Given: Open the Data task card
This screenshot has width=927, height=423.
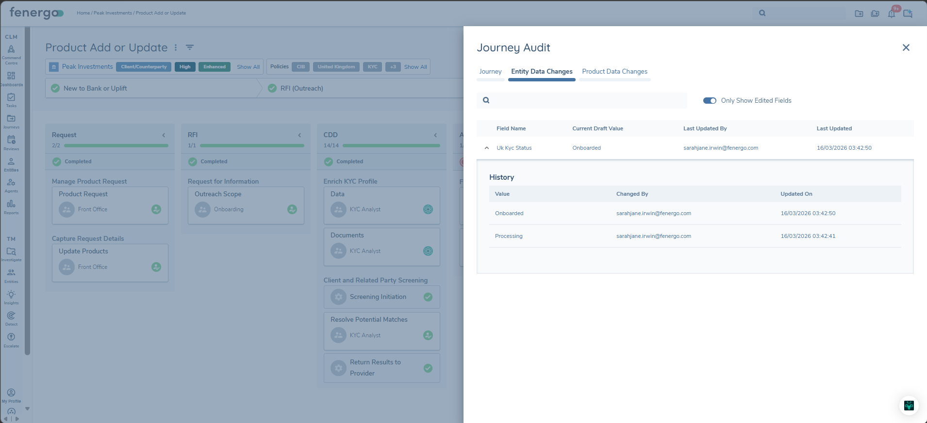Looking at the screenshot, I should (x=382, y=205).
